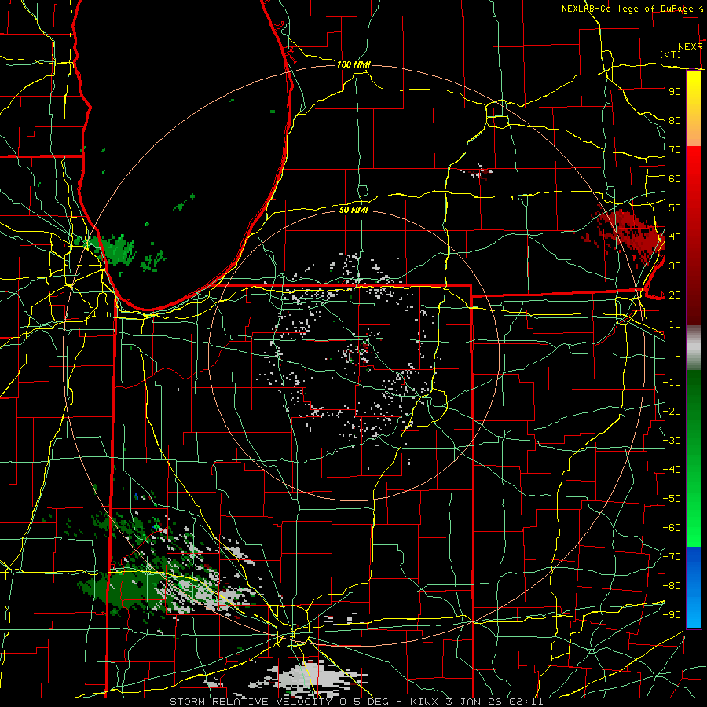Select the 30 value on the velocity scale
The width and height of the screenshot is (707, 707).
[675, 266]
